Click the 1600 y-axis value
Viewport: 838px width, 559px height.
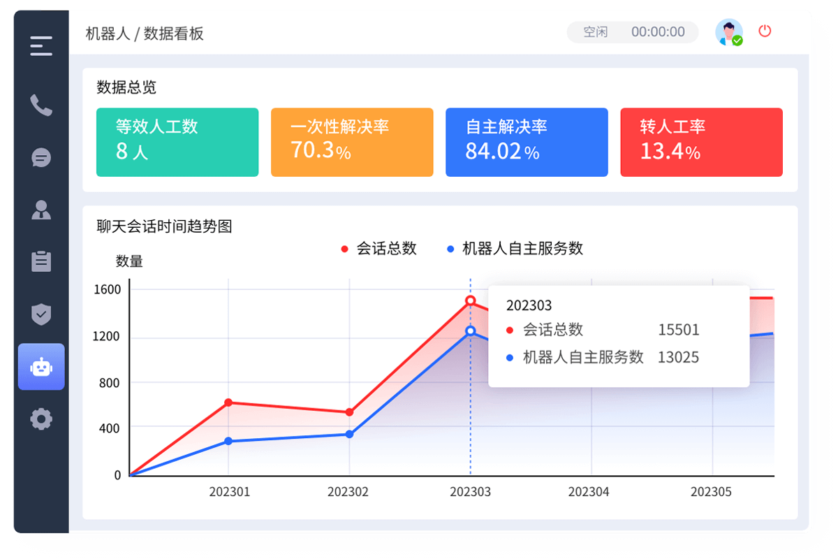pyautogui.click(x=107, y=289)
